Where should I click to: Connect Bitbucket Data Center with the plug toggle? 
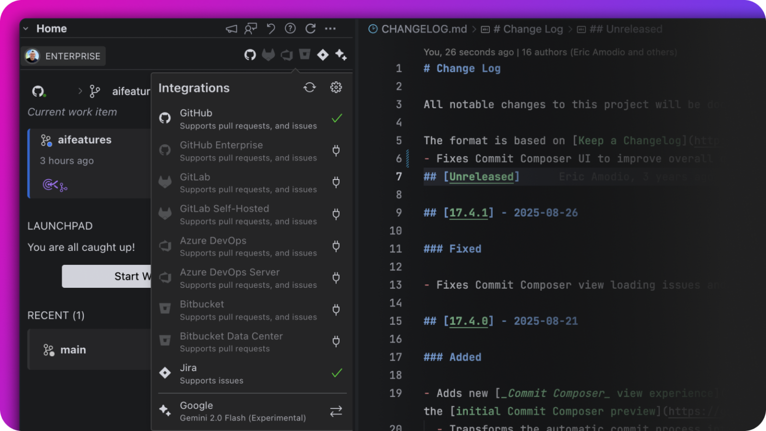tap(336, 341)
